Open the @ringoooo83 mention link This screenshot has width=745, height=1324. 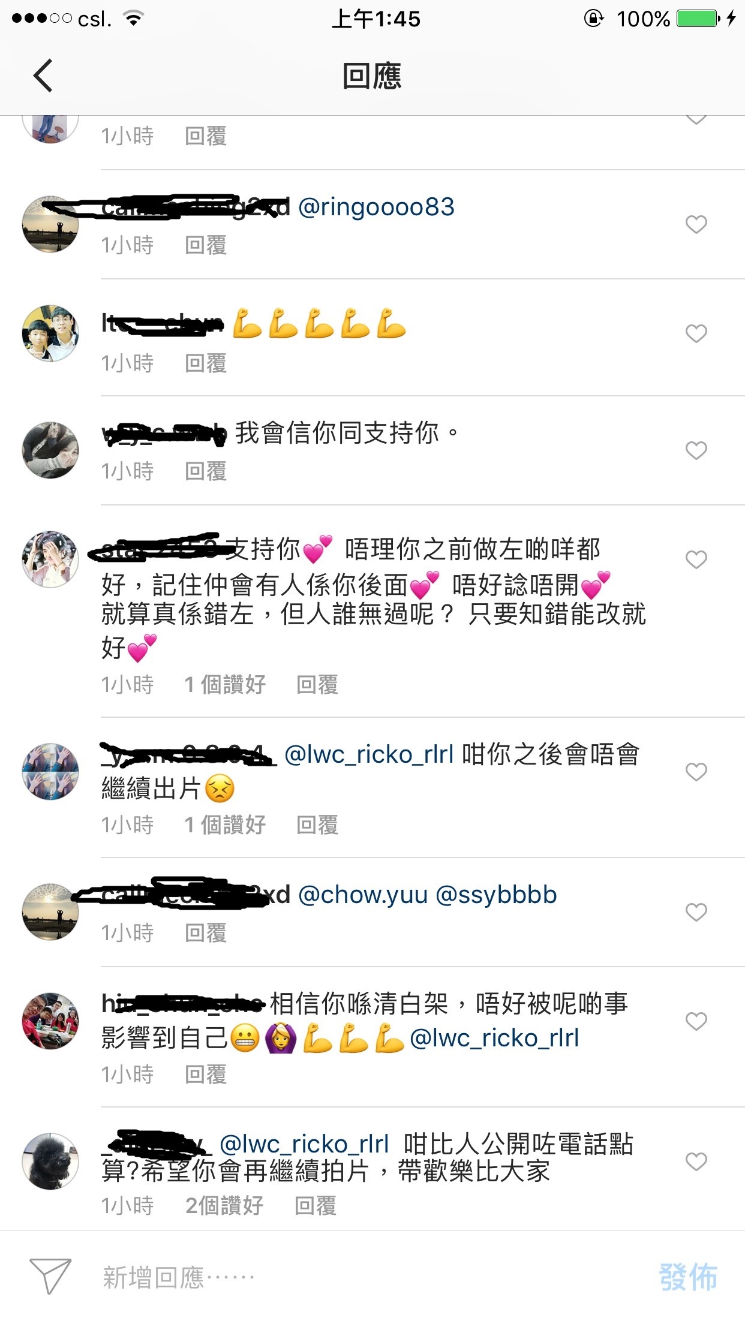tap(376, 207)
